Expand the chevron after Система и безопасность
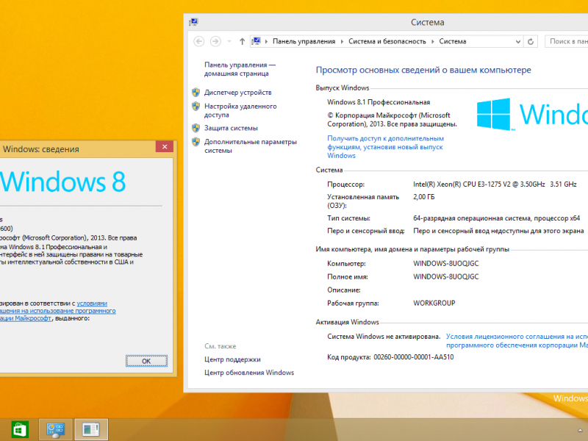This screenshot has height=441, width=588. click(x=432, y=41)
